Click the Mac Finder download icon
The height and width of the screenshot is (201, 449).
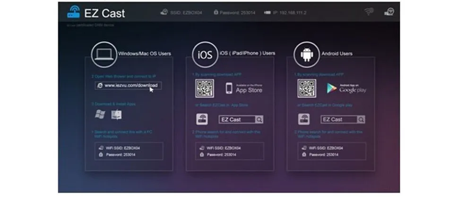pyautogui.click(x=117, y=114)
